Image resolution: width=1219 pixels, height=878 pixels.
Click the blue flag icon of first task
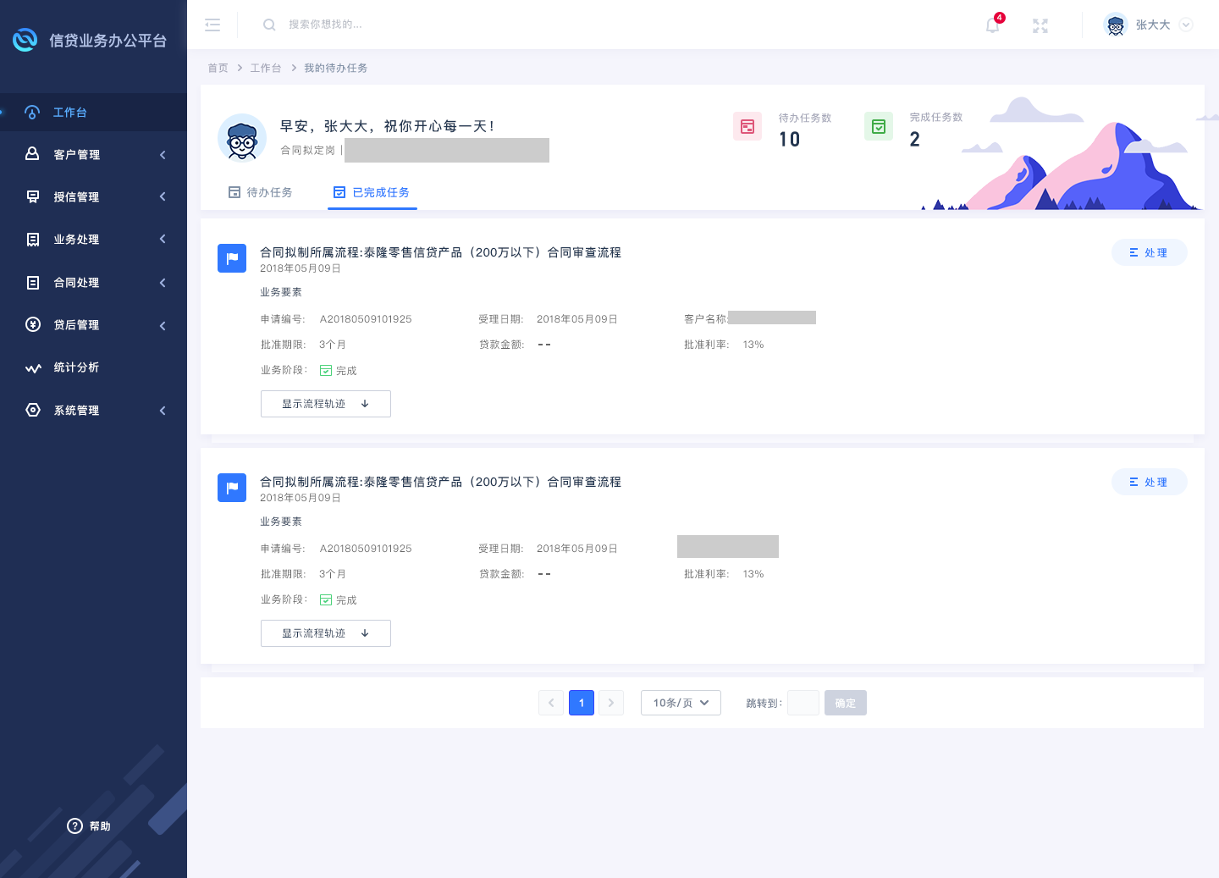[x=232, y=258]
